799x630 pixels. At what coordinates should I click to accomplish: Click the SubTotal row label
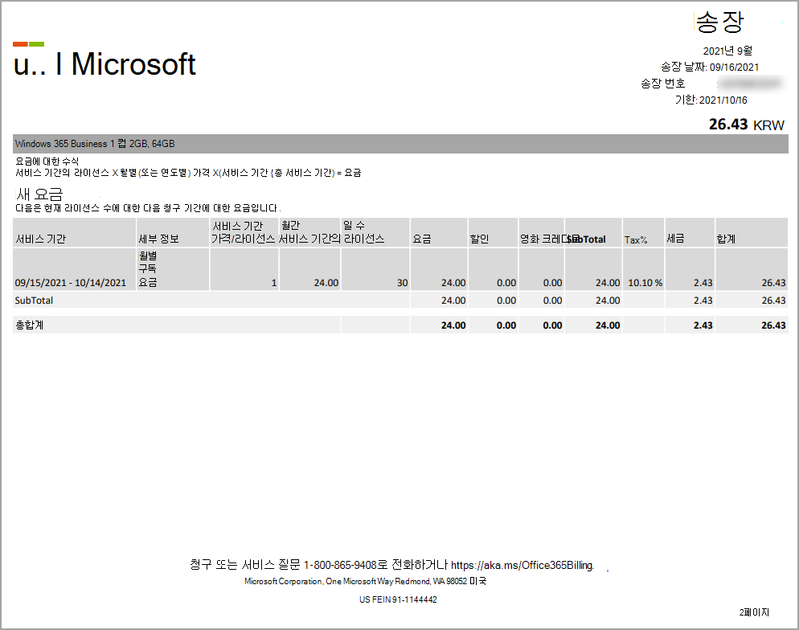tap(34, 301)
